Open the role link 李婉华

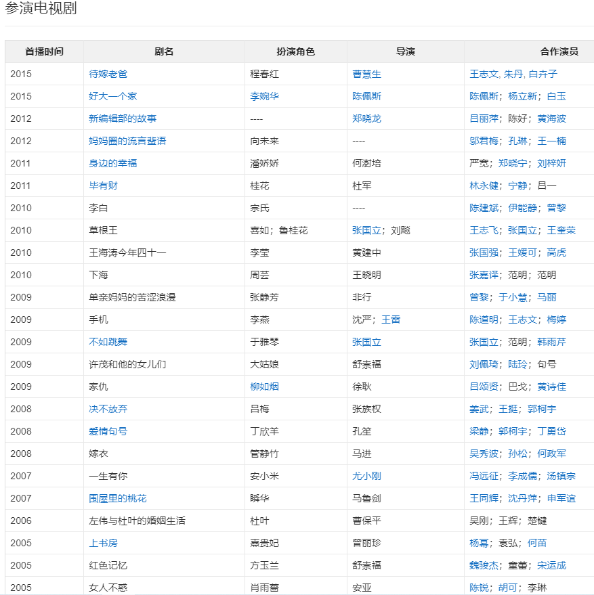[264, 96]
